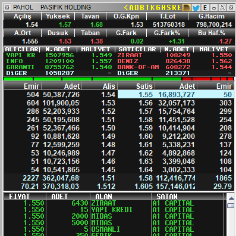236x236 pixels.
Task: Click the T.Lot header cell
Action: [x=167, y=16]
